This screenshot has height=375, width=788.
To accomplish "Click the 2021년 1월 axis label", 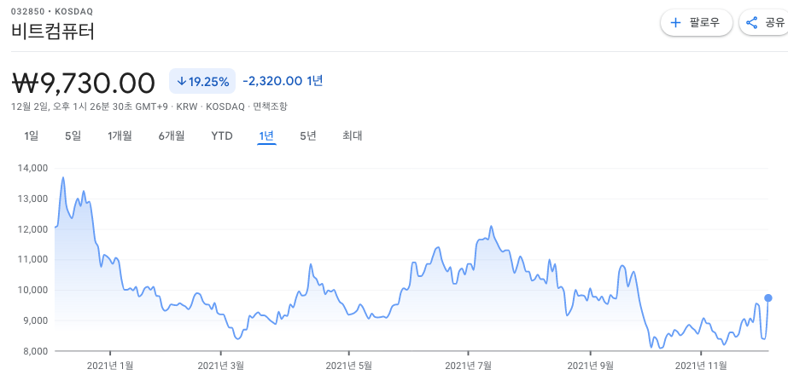I will pos(110,366).
